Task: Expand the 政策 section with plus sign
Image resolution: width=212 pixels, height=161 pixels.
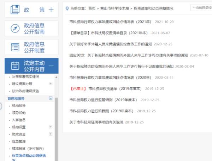Action: coord(51,10)
